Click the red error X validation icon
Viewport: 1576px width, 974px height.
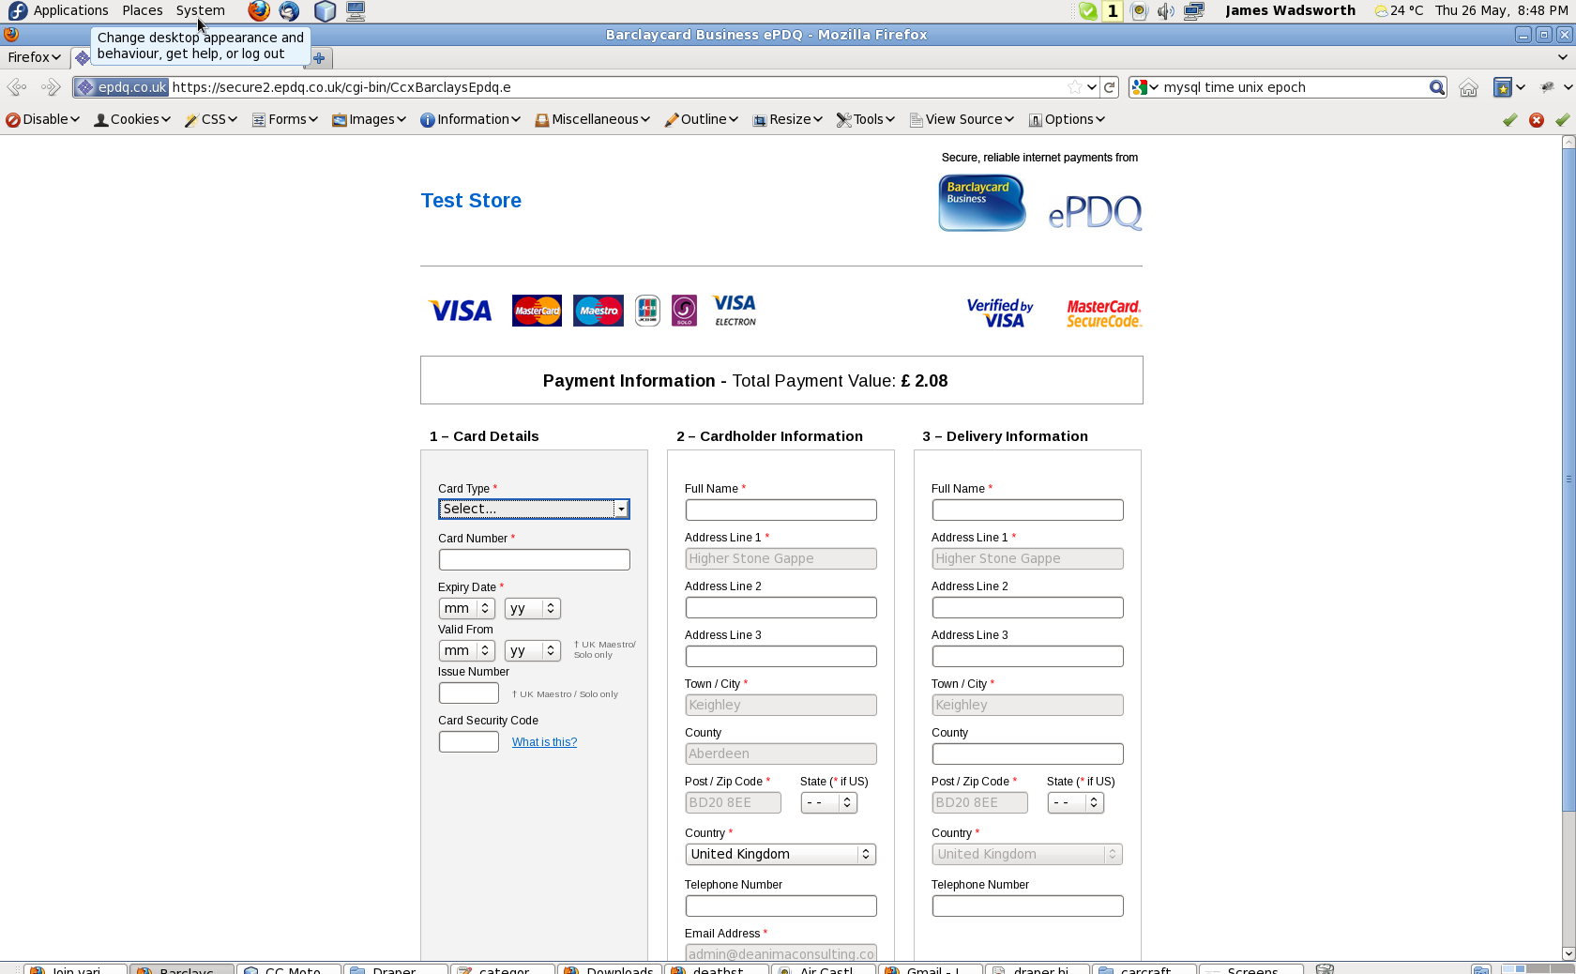(1537, 120)
